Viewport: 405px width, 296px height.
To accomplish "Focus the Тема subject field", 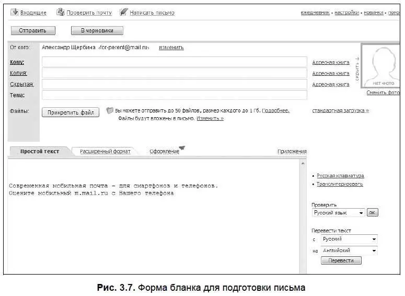I will 175,95.
